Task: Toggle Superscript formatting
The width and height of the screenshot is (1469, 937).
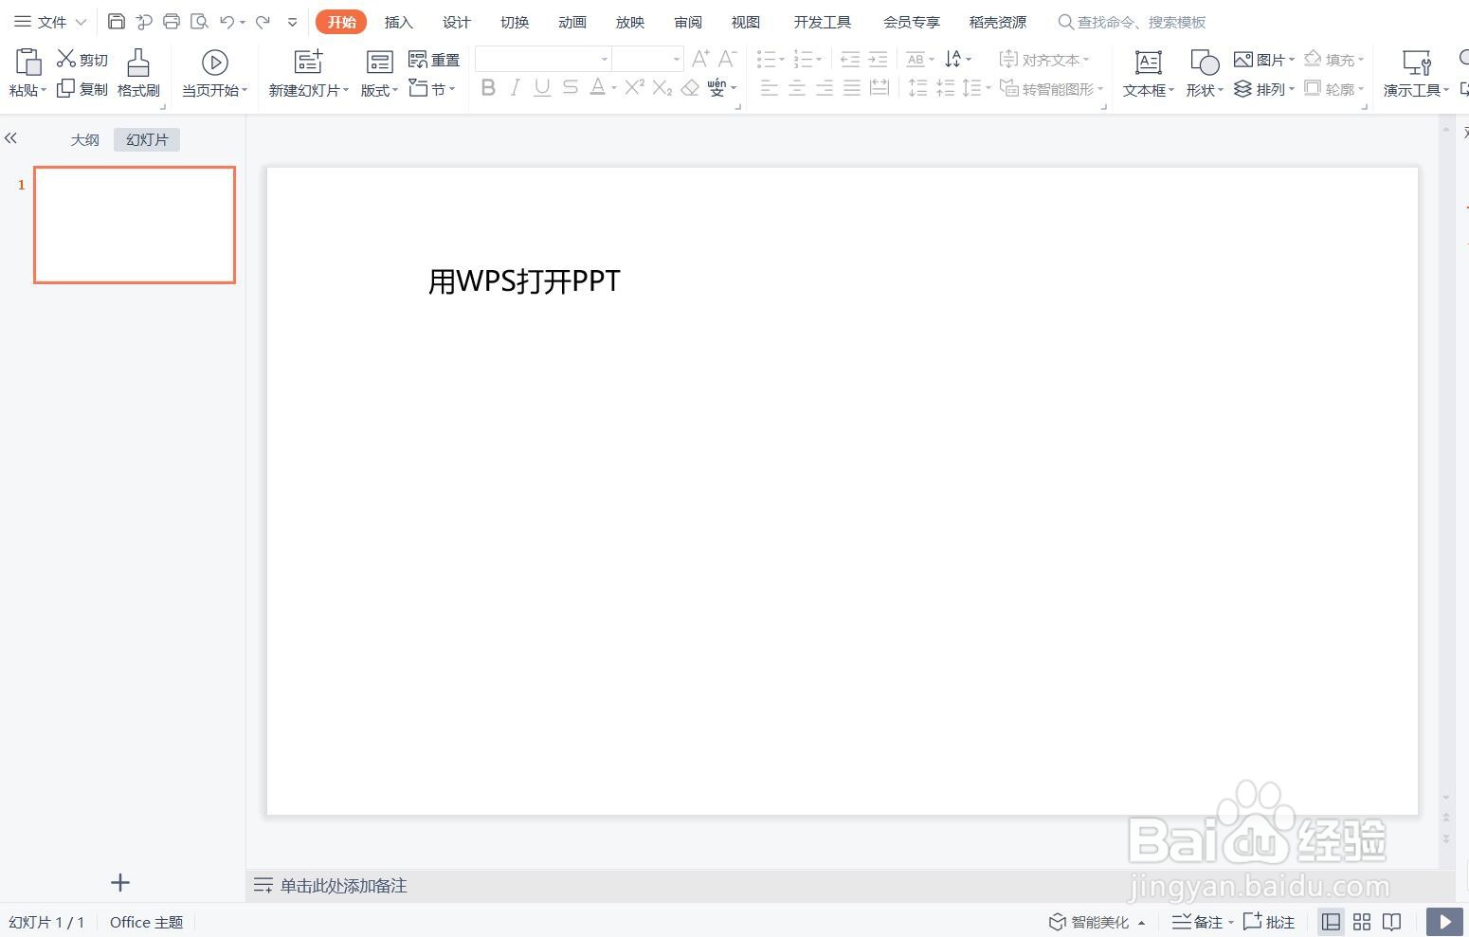Action: click(x=635, y=87)
